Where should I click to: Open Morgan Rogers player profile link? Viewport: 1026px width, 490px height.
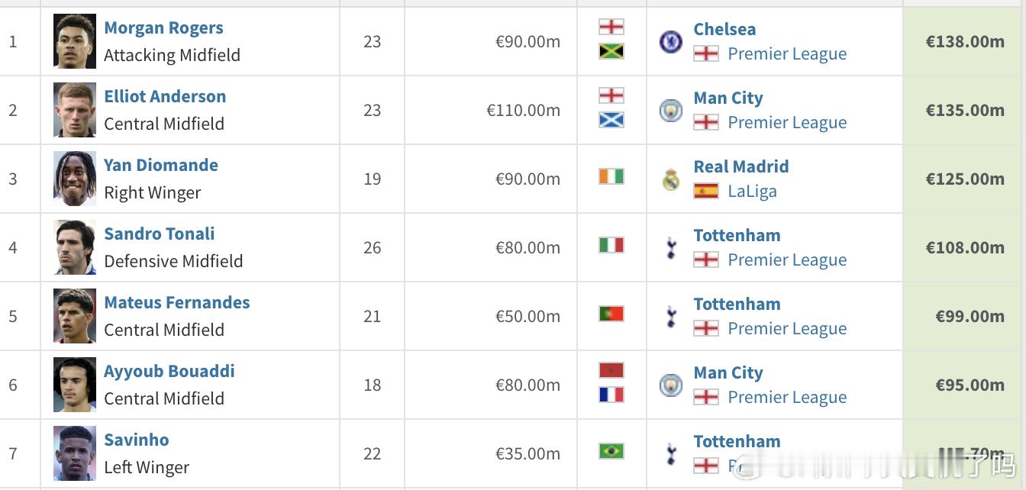163,28
